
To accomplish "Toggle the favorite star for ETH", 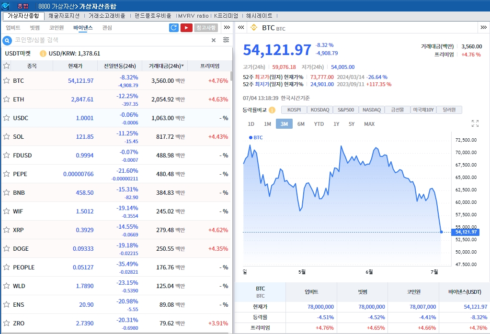I will 7,99.
